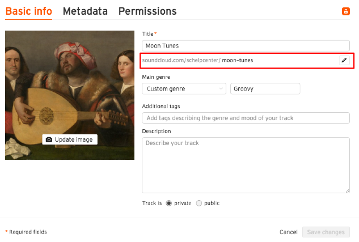
Task: Click the Save changes button
Action: 326,232
